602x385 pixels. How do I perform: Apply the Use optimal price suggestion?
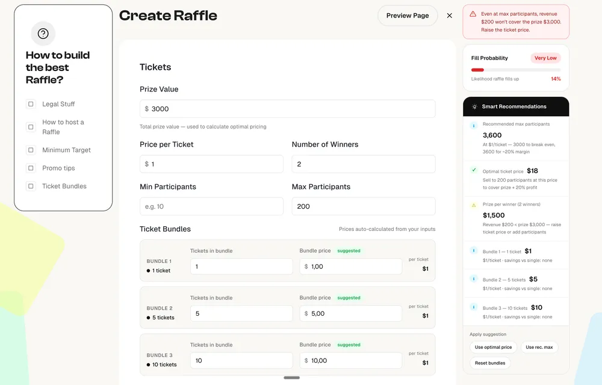pyautogui.click(x=493, y=347)
